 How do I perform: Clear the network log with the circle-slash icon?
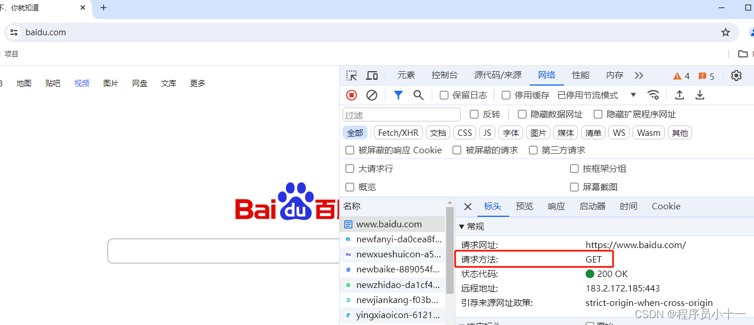[372, 95]
